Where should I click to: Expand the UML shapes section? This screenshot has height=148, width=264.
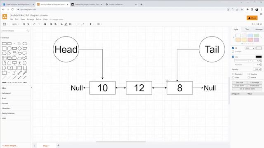[x=4, y=118]
